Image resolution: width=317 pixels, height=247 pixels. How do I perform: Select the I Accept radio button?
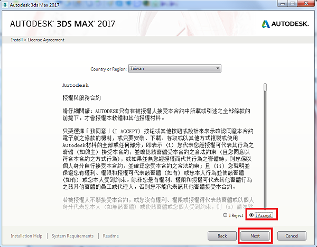[251, 215]
